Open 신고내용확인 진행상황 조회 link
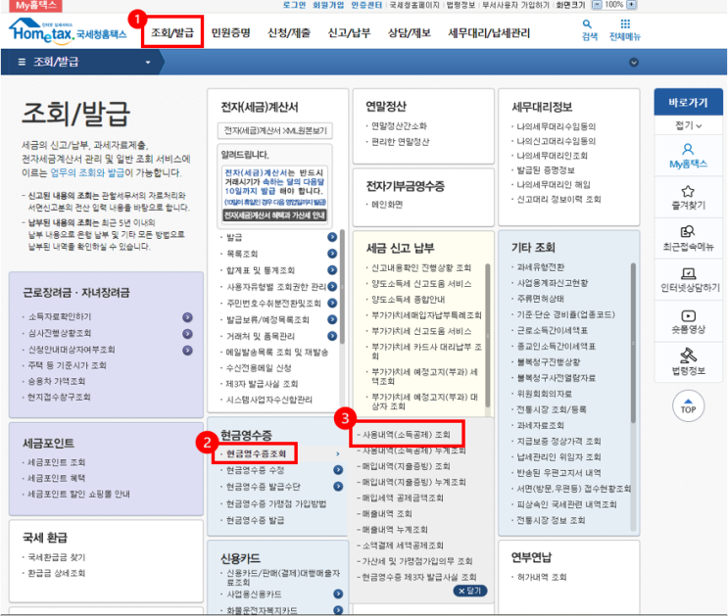728x616 pixels. [x=421, y=267]
